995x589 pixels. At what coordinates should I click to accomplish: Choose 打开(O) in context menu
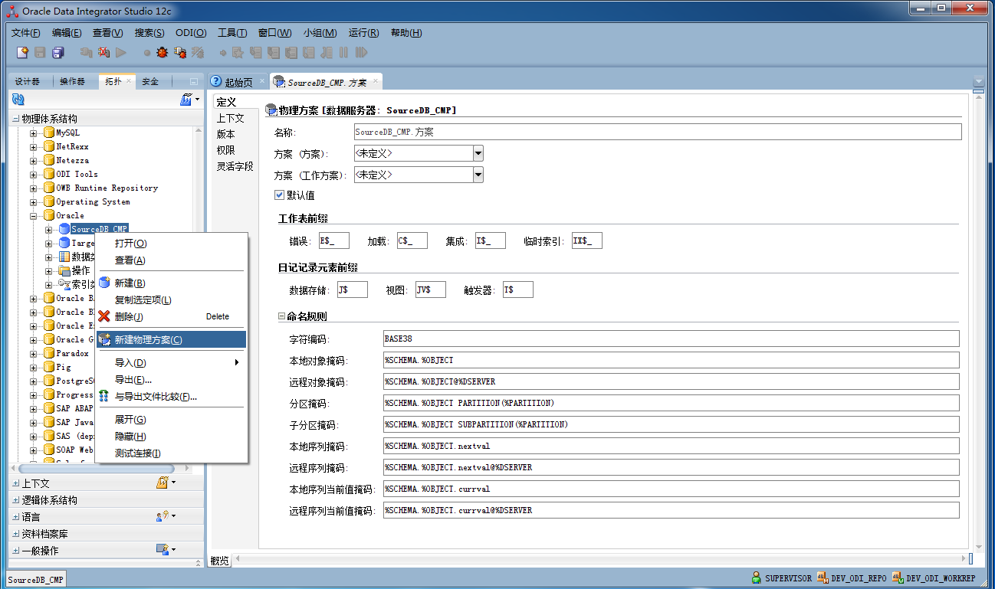pos(171,243)
